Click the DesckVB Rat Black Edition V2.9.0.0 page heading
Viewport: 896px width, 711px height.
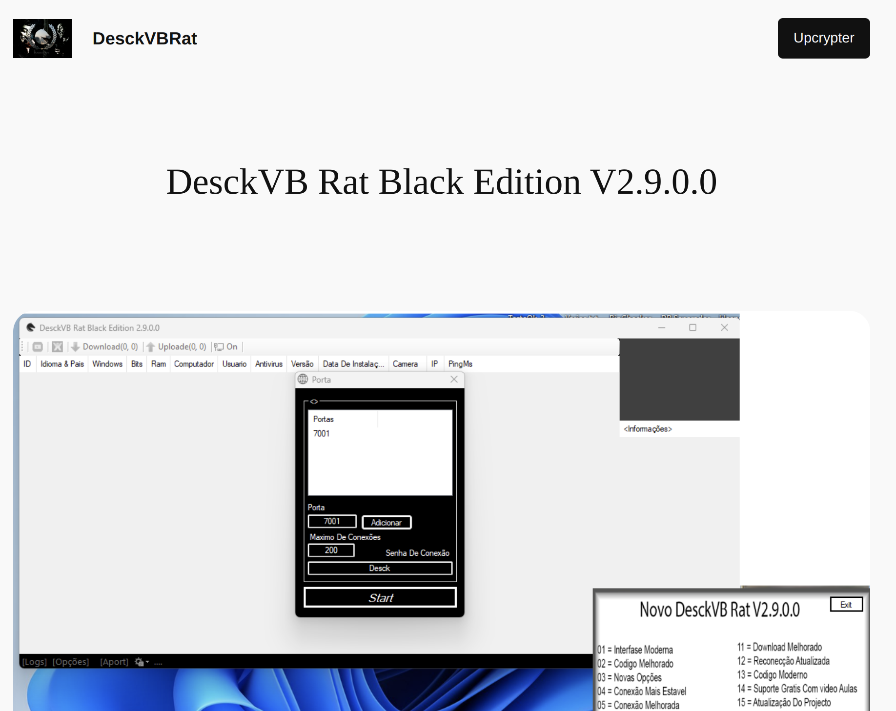pyautogui.click(x=442, y=182)
